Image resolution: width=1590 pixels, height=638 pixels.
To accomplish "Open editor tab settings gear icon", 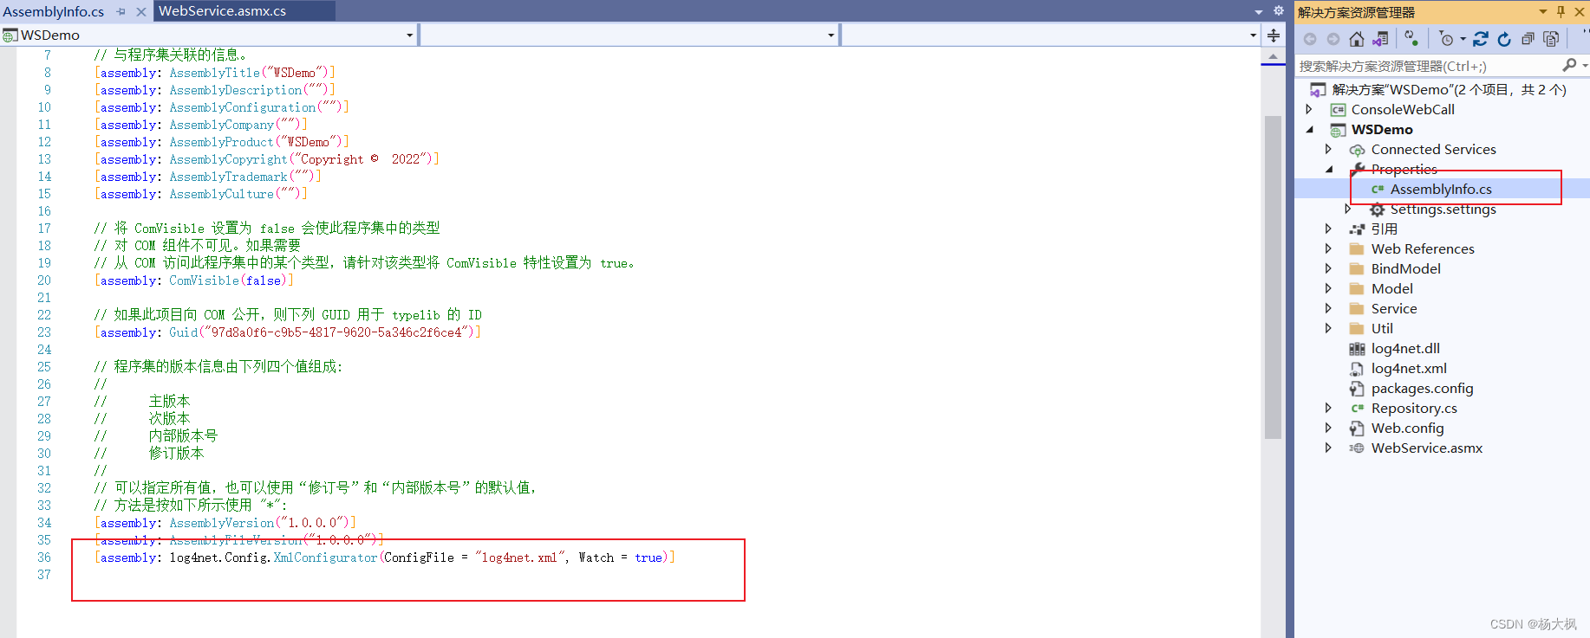I will pyautogui.click(x=1278, y=10).
